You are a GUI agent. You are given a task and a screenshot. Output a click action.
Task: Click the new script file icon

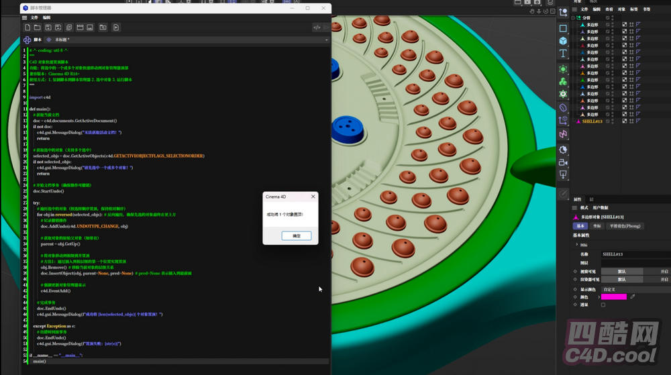tap(28, 28)
